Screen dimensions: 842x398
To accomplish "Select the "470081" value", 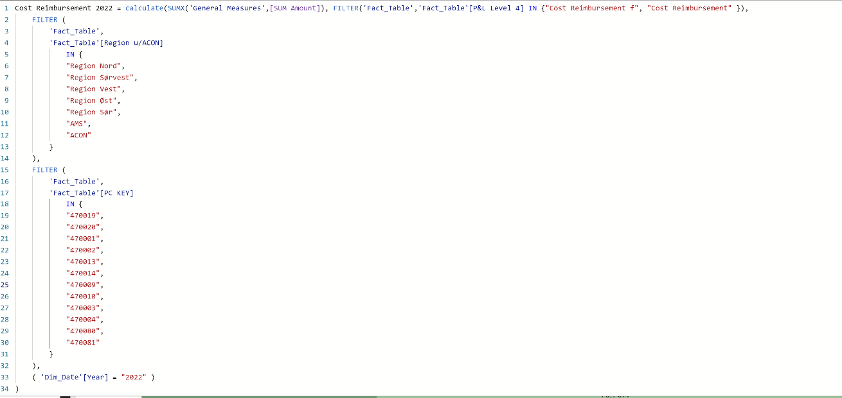I will click(82, 343).
